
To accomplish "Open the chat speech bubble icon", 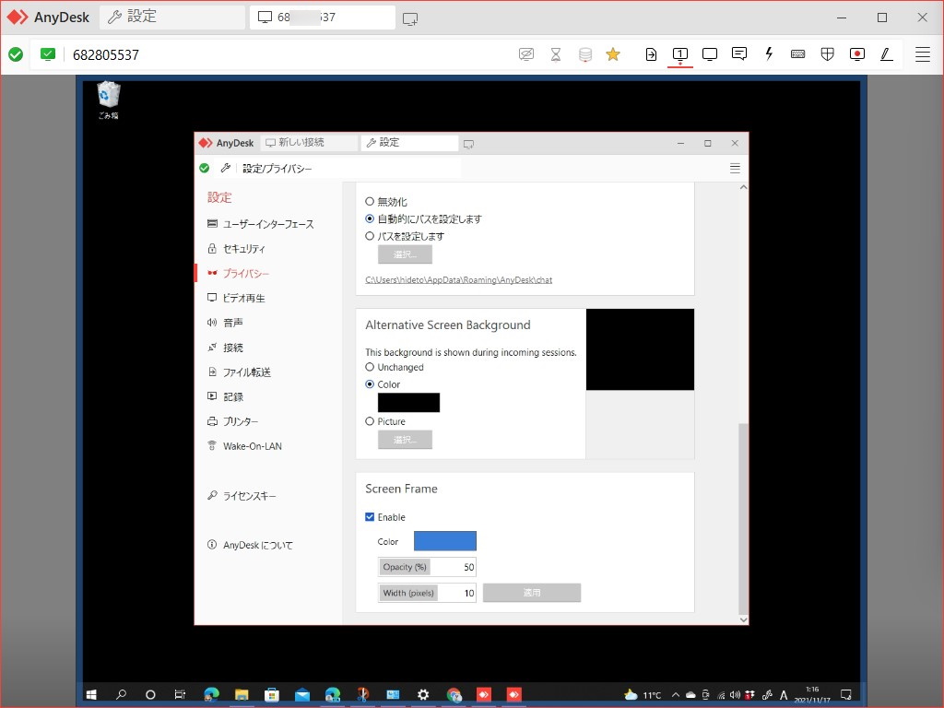I will pyautogui.click(x=739, y=54).
